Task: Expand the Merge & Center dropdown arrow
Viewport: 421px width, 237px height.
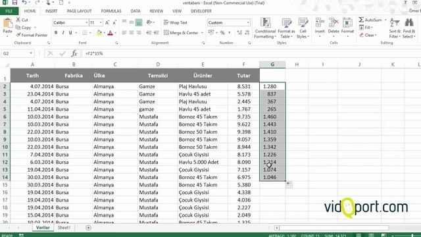Action: click(x=202, y=33)
